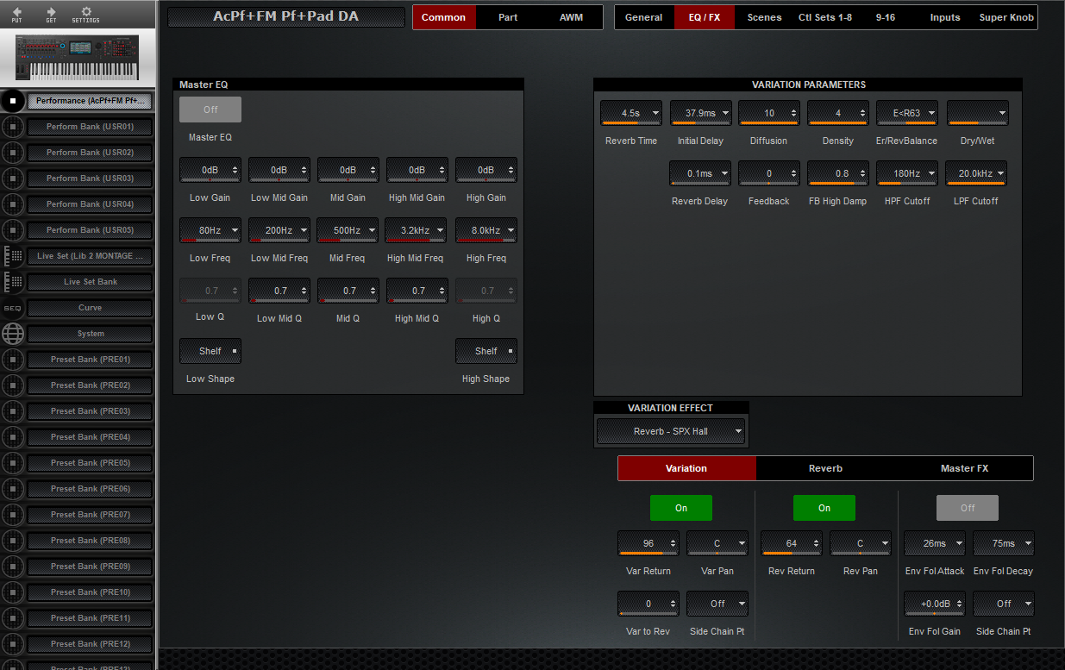Click the grid icon beside Live Set (Lib 2 MONTAGE

13,256
